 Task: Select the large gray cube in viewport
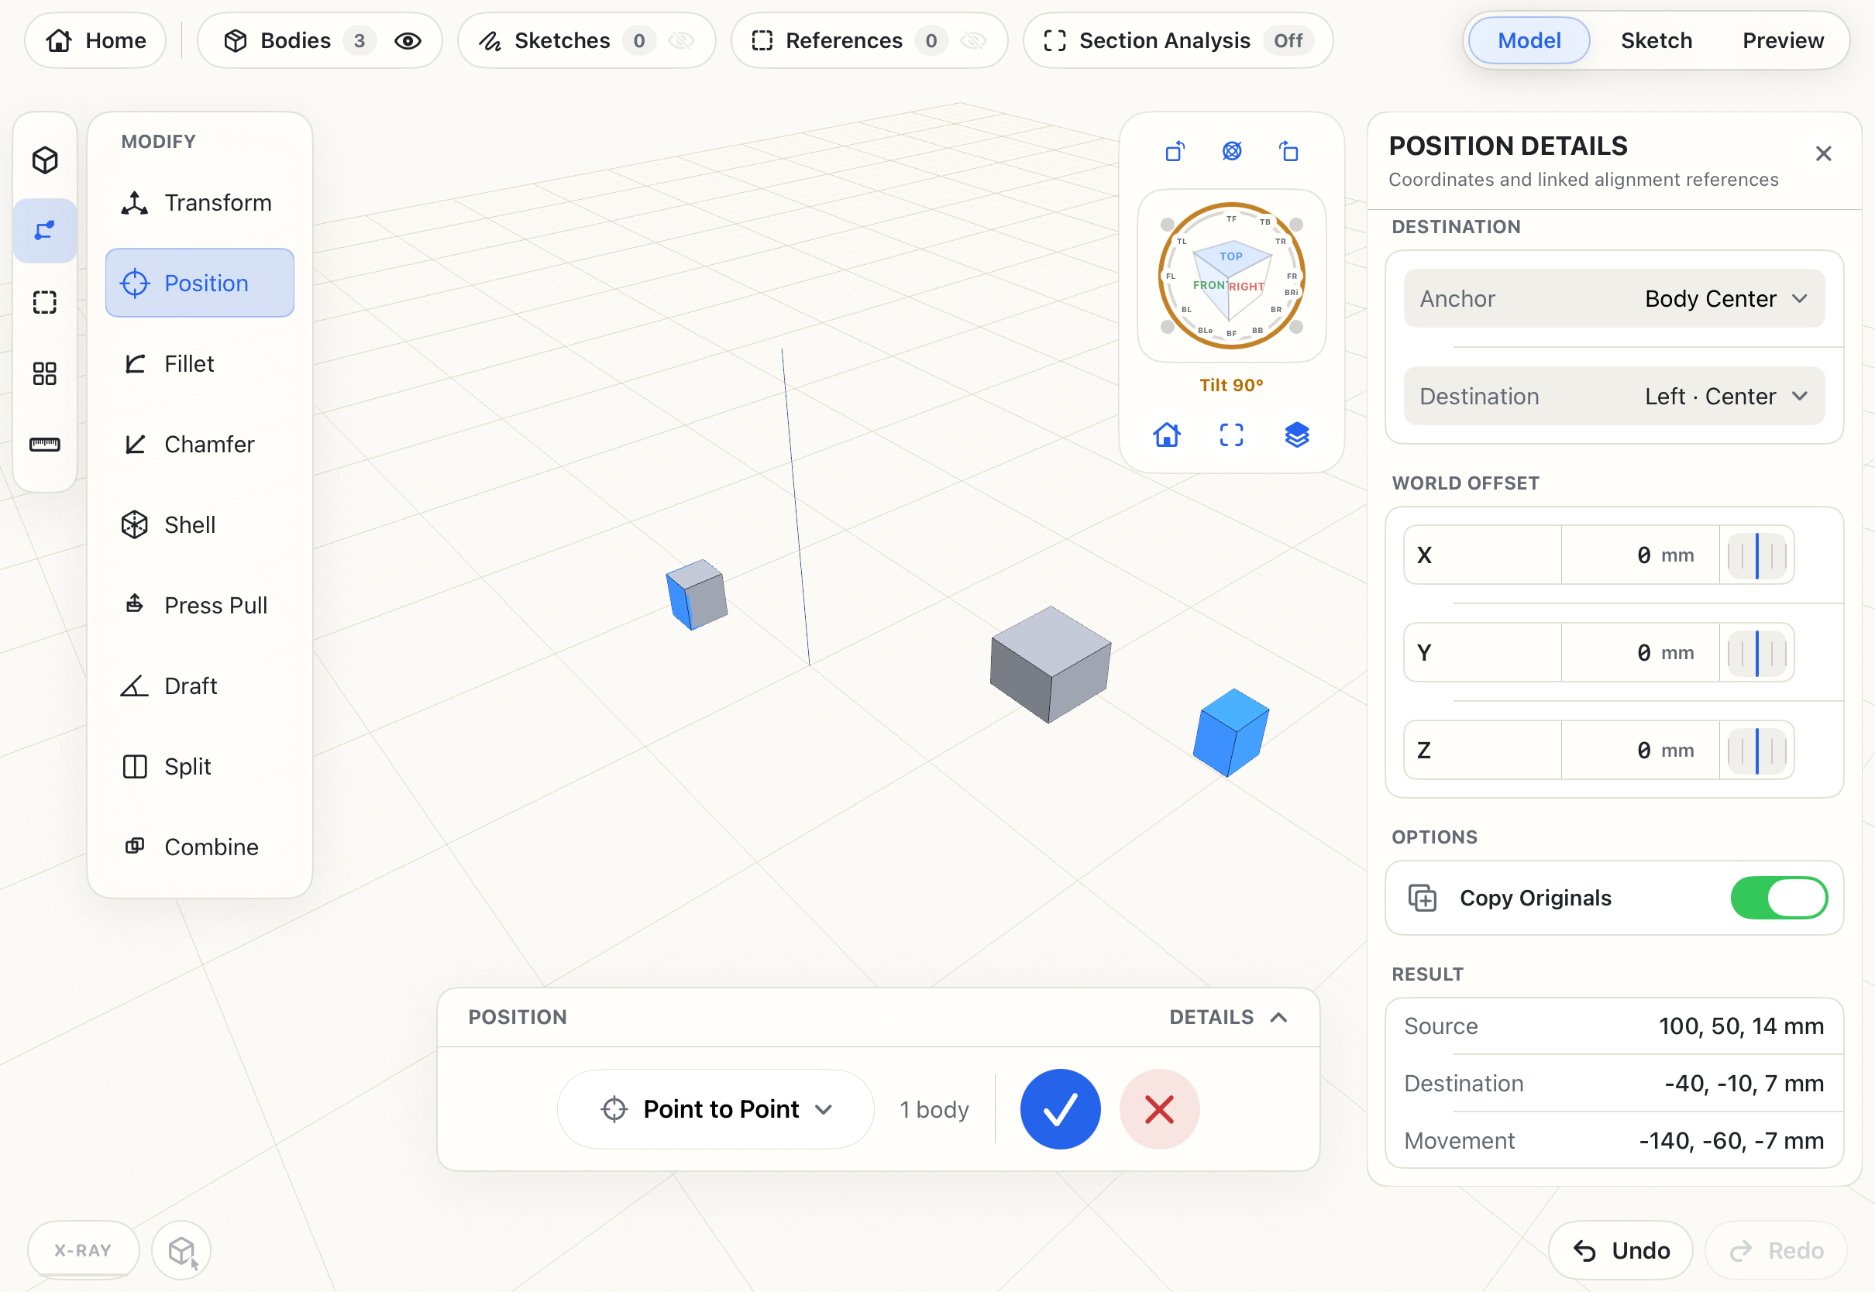pos(1050,665)
